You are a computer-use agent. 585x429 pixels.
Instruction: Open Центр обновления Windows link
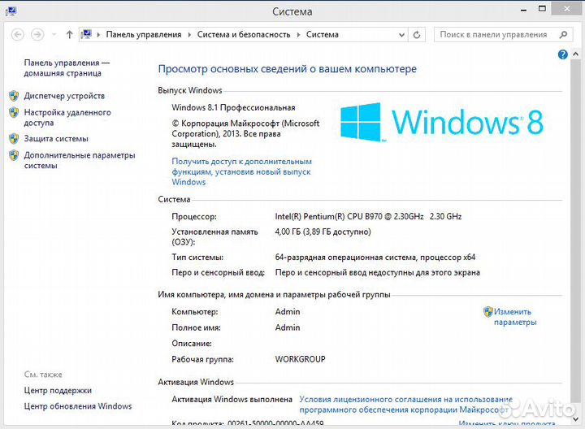point(78,406)
